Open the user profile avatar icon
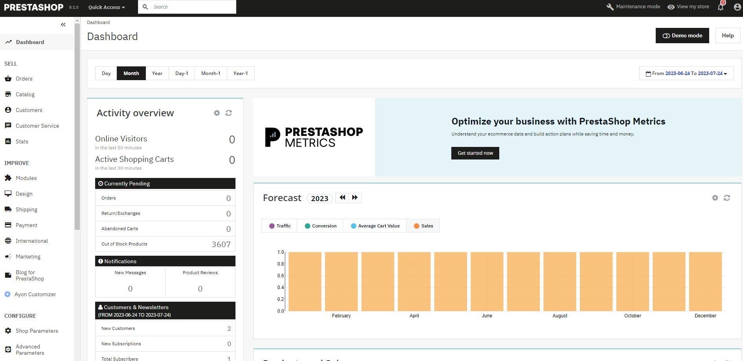This screenshot has width=743, height=361. [x=737, y=7]
